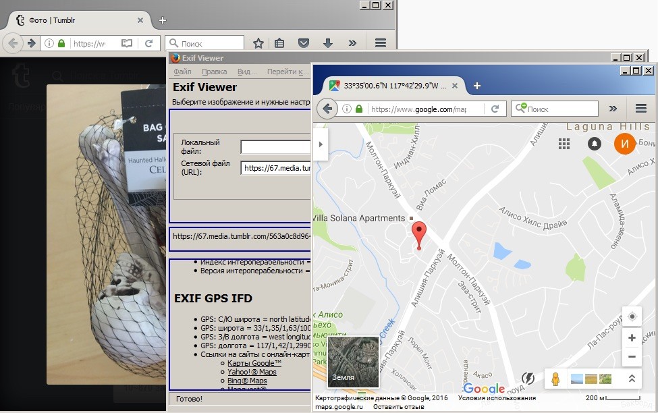Open the Google apps grid

pos(564,144)
